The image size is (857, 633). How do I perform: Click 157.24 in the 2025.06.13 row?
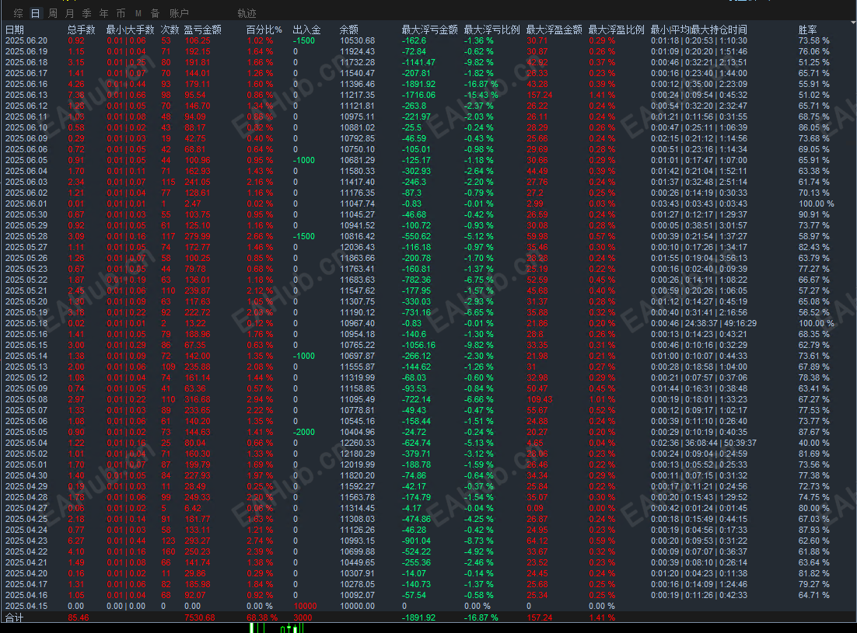click(x=540, y=95)
